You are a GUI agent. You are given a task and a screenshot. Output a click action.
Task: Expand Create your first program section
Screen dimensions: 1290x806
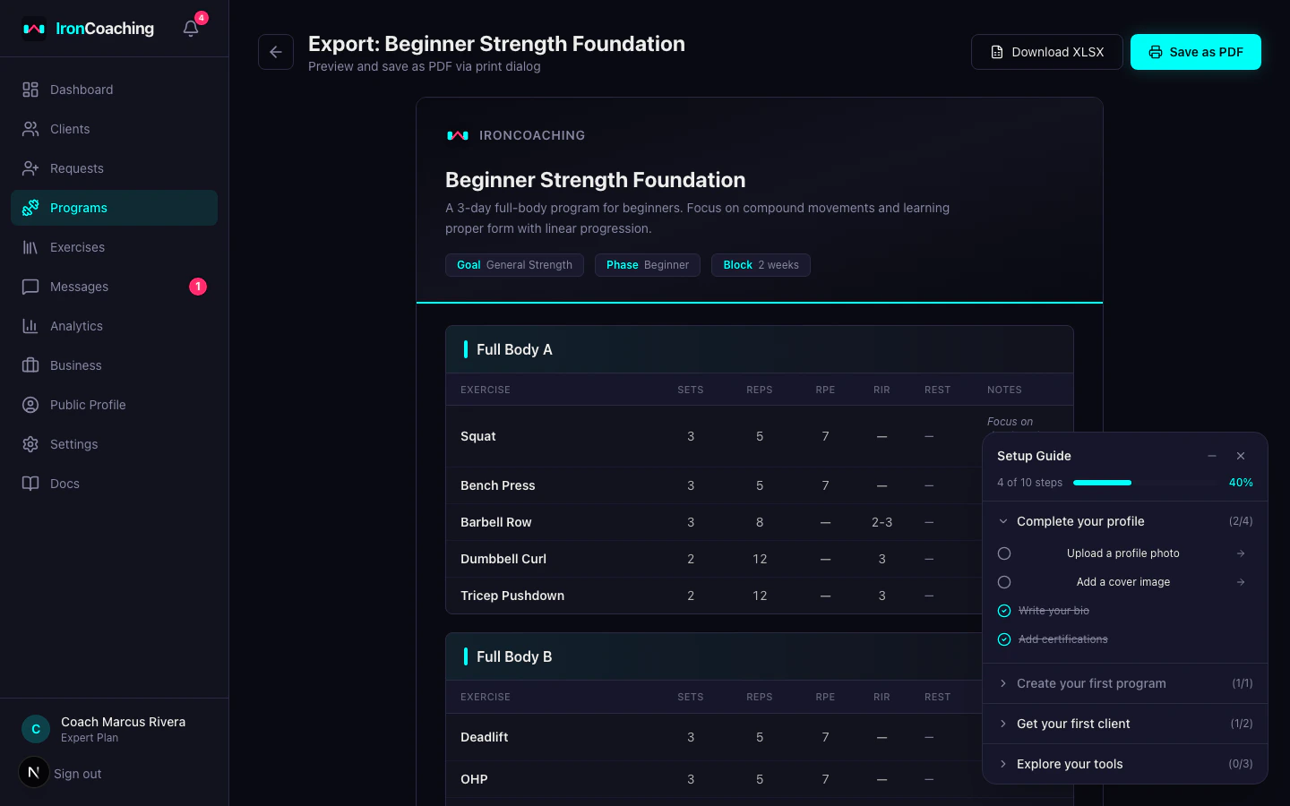click(1125, 683)
